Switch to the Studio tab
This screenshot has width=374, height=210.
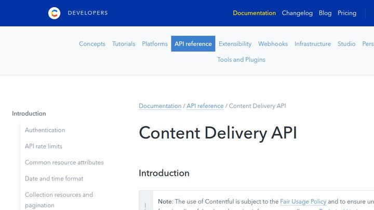[x=346, y=44]
